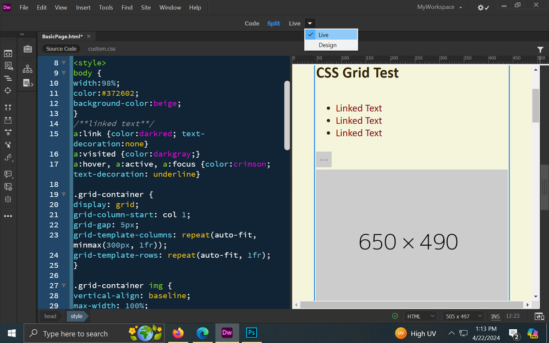
Task: Open Copilot from the taskbar
Action: click(532, 333)
